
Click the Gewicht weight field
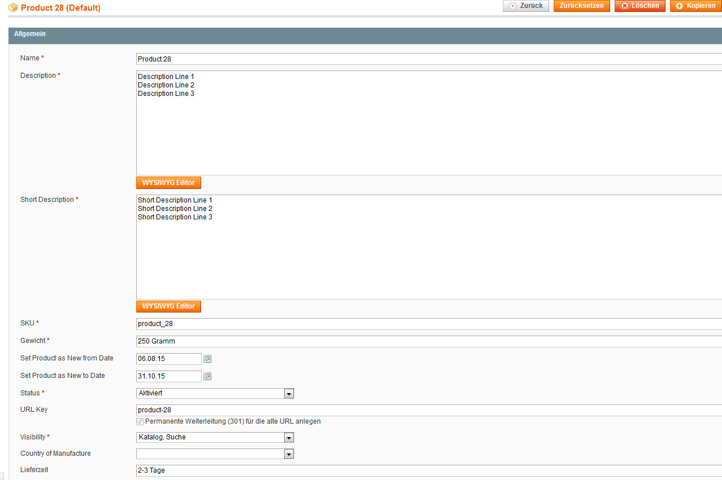click(428, 342)
